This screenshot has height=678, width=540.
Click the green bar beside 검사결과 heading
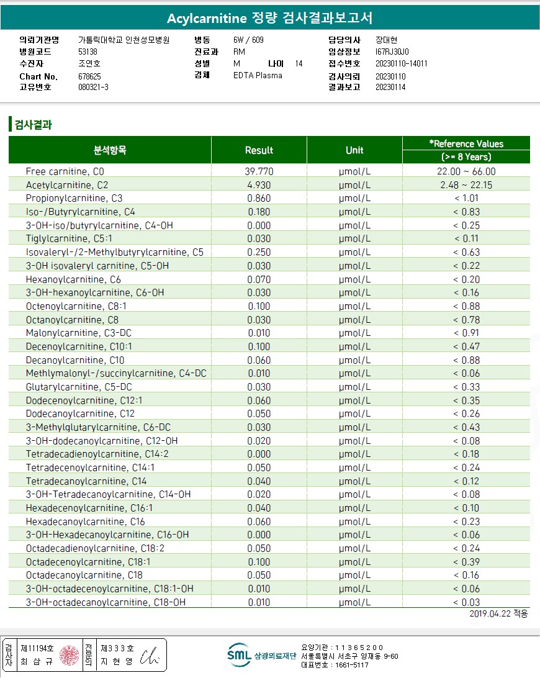10,124
